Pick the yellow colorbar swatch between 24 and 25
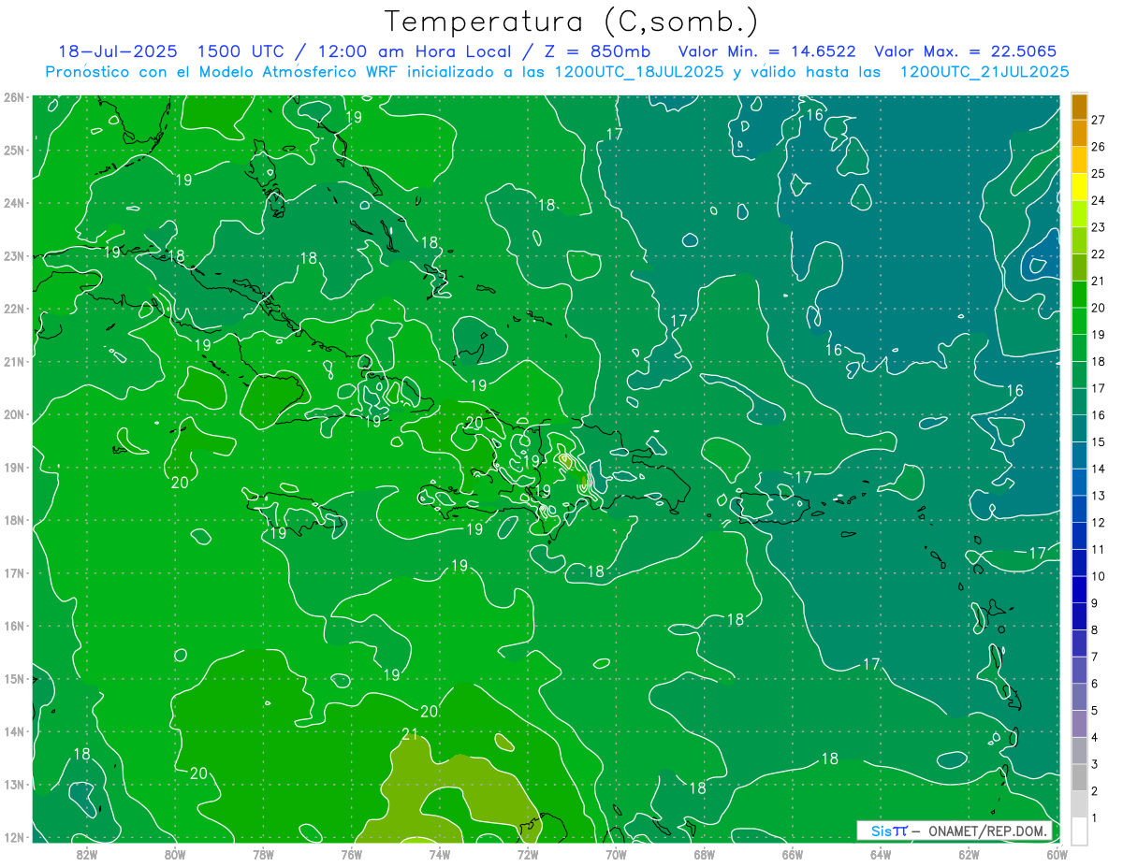Image resolution: width=1123 pixels, height=867 pixels. point(1079,187)
